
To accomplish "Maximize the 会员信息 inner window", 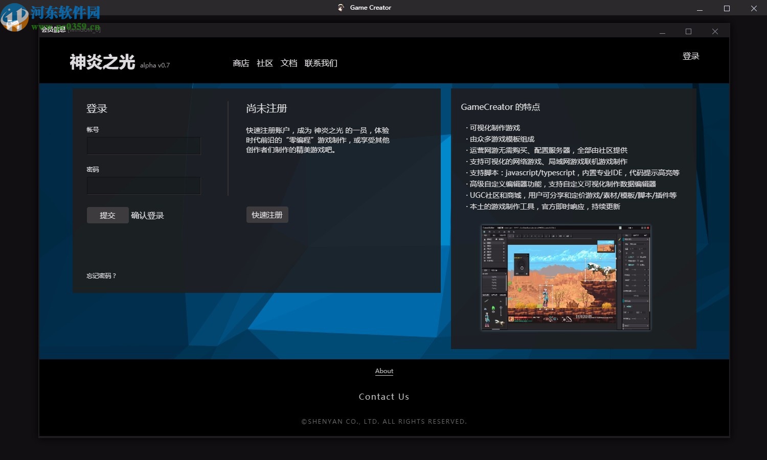I will click(688, 31).
